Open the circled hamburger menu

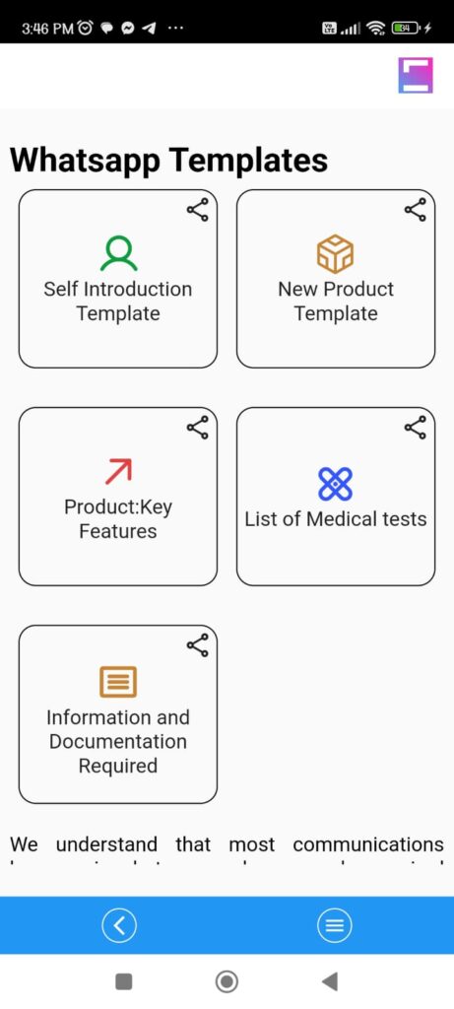335,925
